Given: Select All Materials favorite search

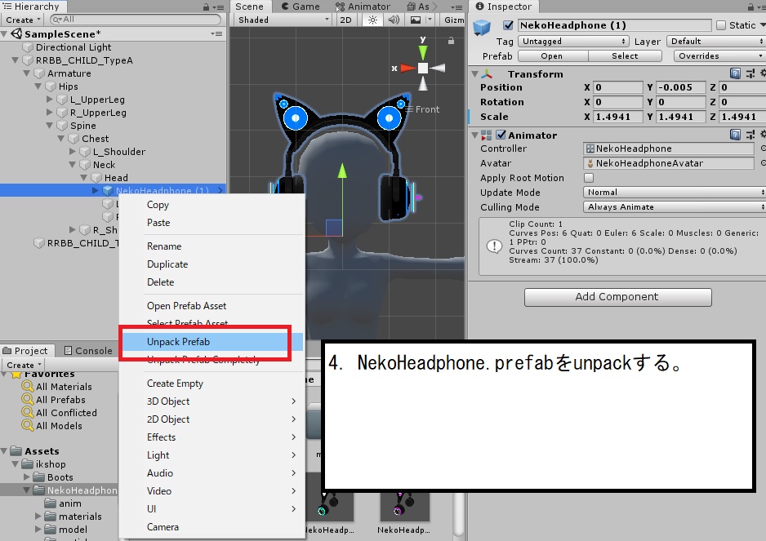Looking at the screenshot, I should pyautogui.click(x=64, y=387).
